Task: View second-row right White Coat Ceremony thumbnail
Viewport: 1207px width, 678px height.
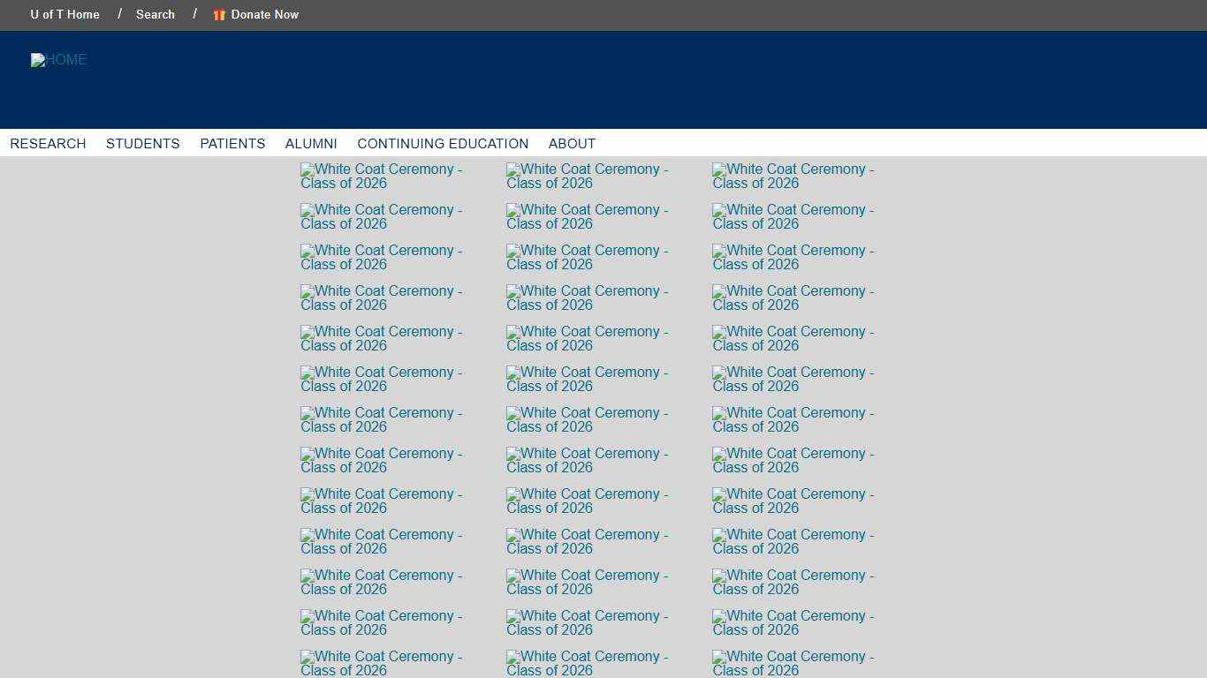Action: (x=793, y=217)
